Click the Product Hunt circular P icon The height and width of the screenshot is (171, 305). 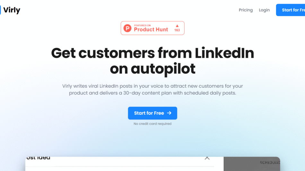point(128,28)
